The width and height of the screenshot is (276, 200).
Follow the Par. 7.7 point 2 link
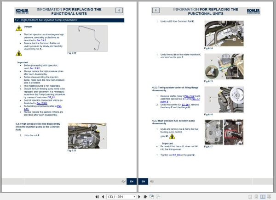(x=180, y=100)
